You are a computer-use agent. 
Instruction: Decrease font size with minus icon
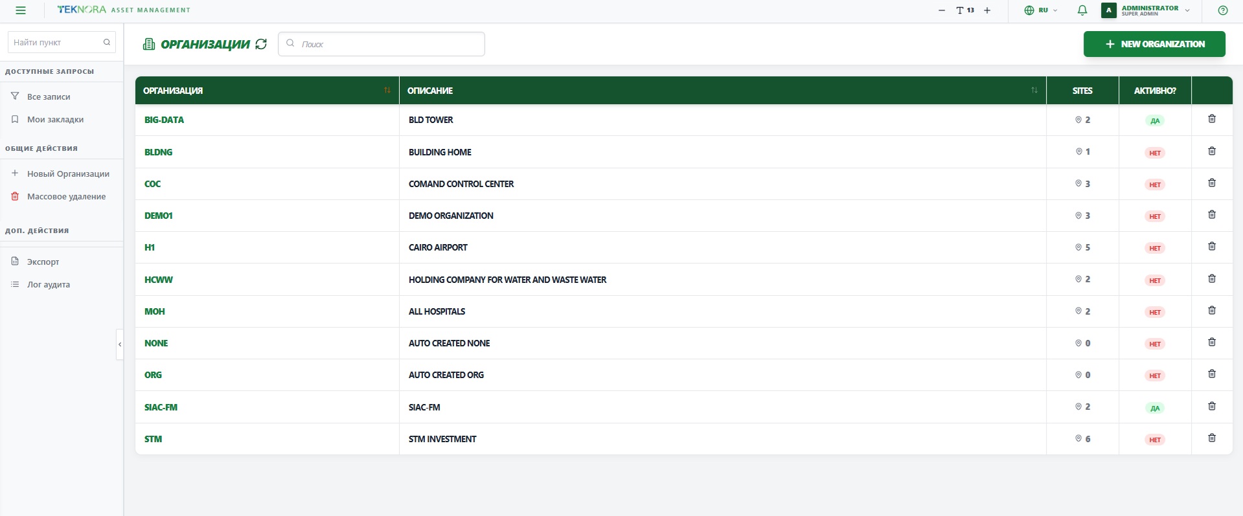tap(941, 10)
